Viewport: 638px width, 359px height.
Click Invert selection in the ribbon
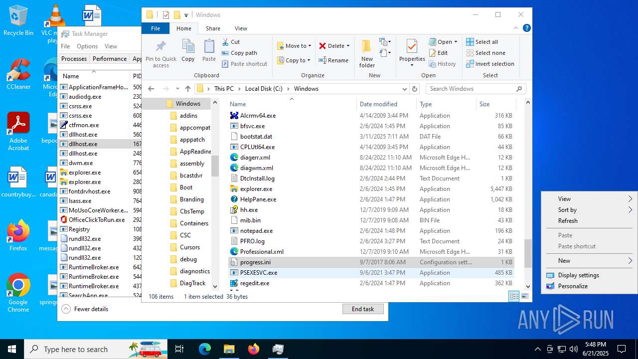[x=490, y=64]
